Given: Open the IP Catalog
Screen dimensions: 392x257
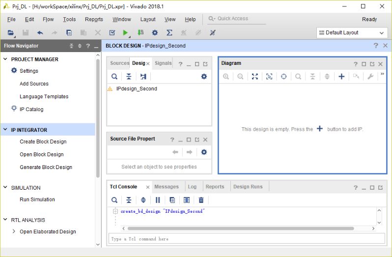Looking at the screenshot, I should click(x=31, y=109).
